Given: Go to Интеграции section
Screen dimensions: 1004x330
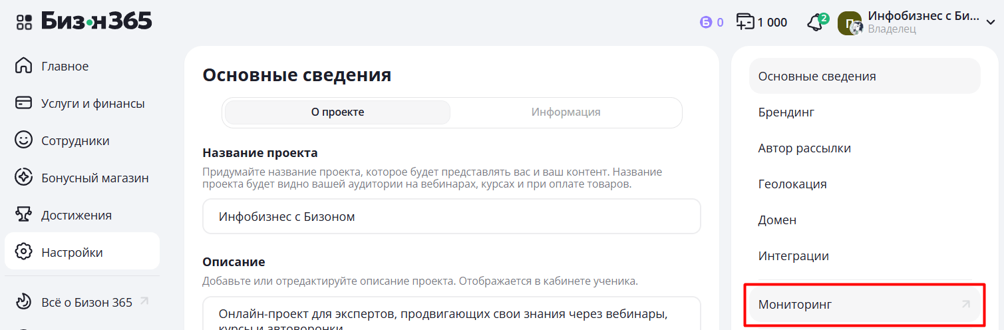Looking at the screenshot, I should point(794,256).
